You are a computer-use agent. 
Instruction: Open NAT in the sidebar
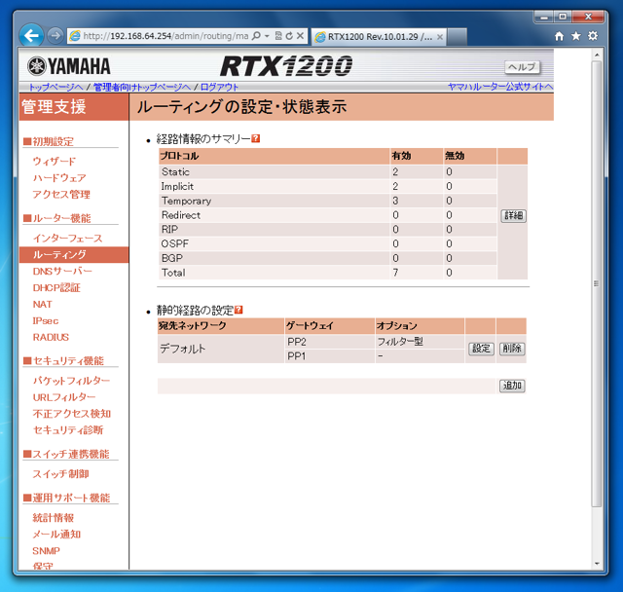42,304
